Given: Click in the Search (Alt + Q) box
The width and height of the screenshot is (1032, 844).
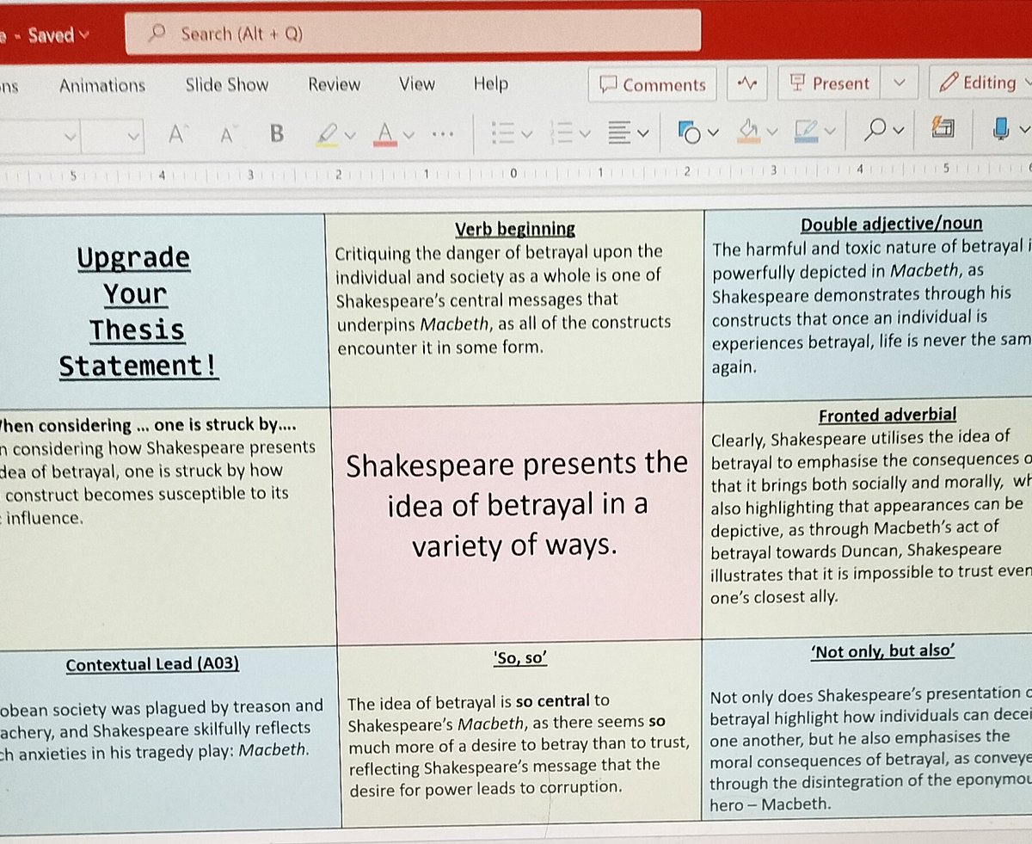Looking at the screenshot, I should coord(413,34).
